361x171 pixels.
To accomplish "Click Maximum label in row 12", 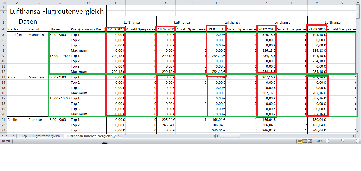I will pos(88,72).
